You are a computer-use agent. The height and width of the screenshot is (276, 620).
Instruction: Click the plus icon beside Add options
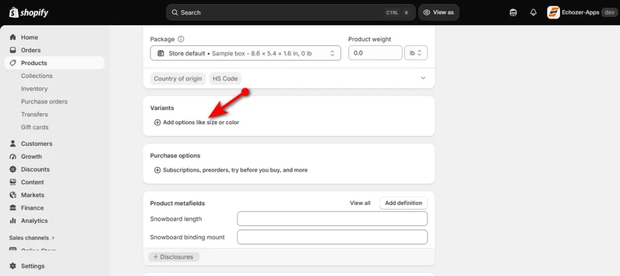pyautogui.click(x=157, y=123)
